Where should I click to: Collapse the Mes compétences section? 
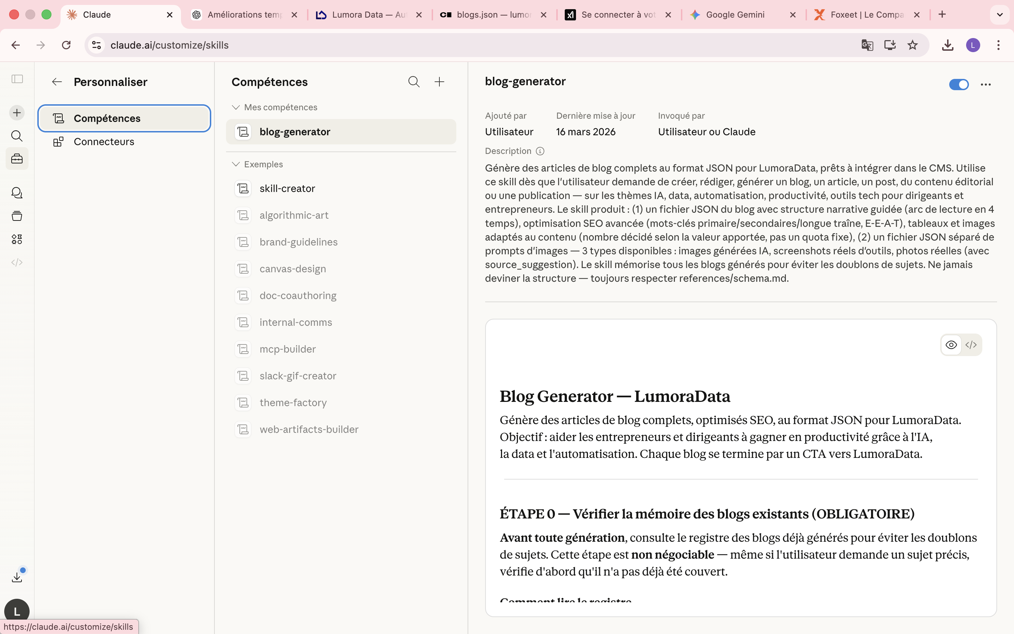coord(236,107)
